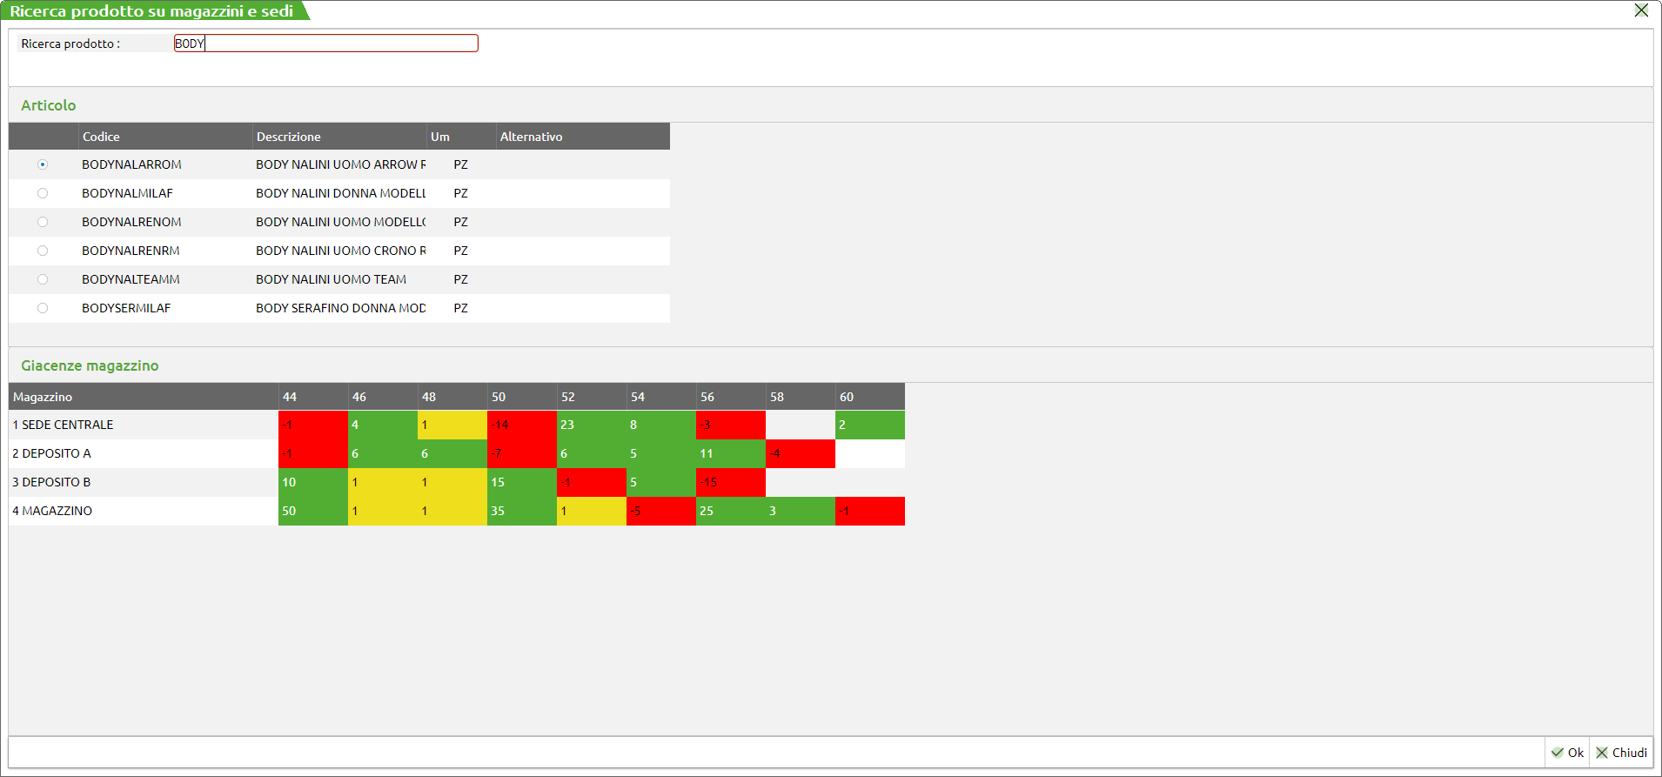Image resolution: width=1662 pixels, height=777 pixels.
Task: Pick the BODYNALTEAMM radio button
Action: (43, 279)
